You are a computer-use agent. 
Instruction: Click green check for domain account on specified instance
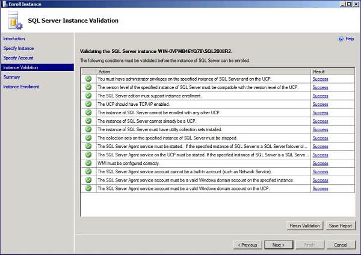(88, 180)
